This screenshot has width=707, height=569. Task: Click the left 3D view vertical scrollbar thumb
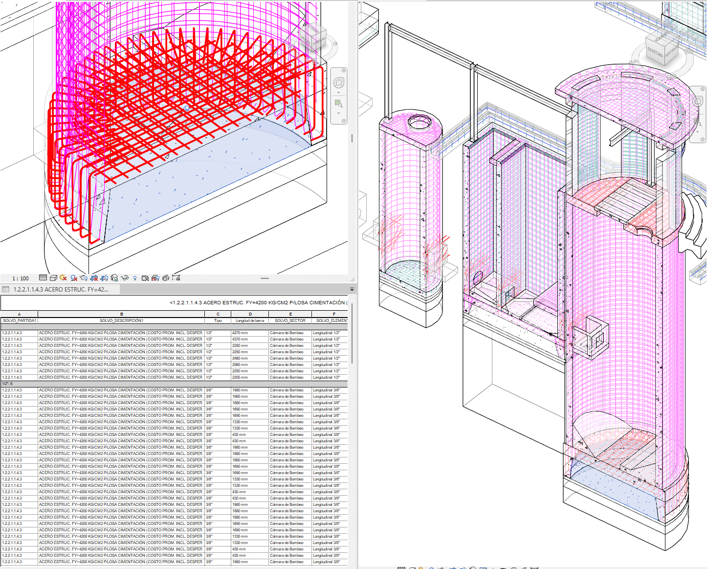pyautogui.click(x=352, y=138)
